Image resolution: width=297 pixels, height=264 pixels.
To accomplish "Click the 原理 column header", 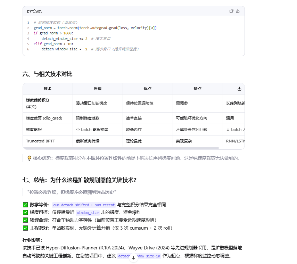I will [x=98, y=89].
